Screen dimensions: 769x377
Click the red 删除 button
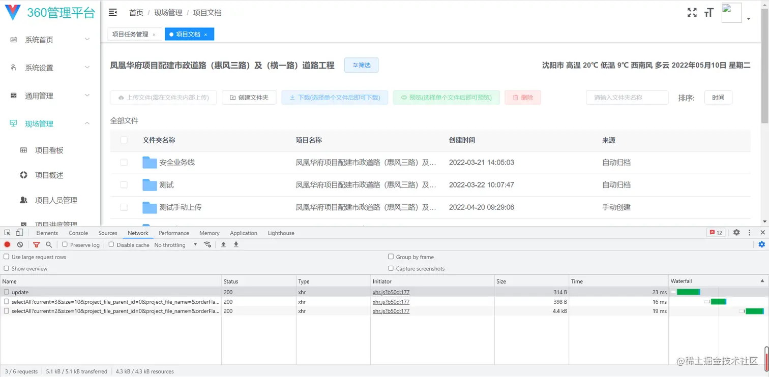[523, 98]
